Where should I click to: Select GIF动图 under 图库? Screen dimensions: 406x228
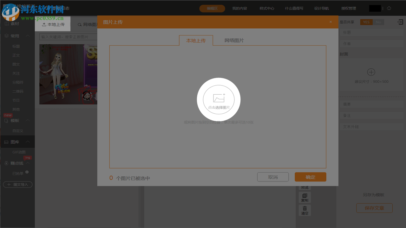(19, 152)
